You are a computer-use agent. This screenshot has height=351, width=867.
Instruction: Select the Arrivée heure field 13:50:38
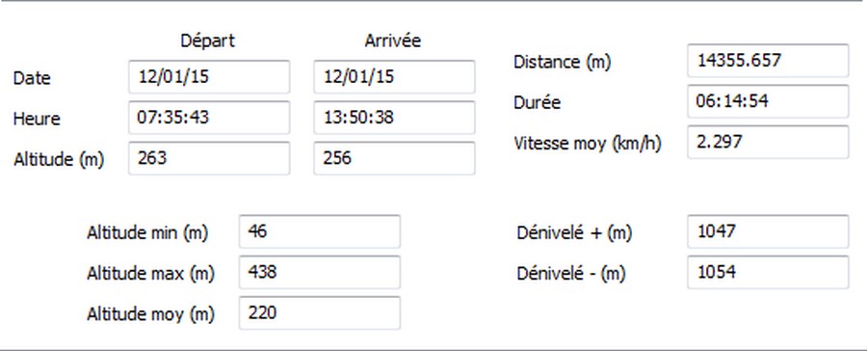[x=394, y=118]
